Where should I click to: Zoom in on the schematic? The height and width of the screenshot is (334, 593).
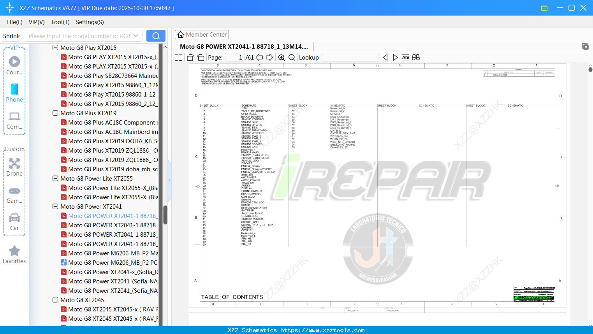(x=282, y=58)
